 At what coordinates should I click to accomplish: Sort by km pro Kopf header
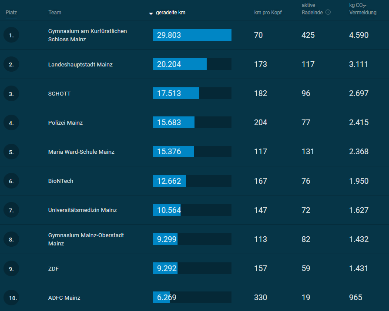tap(268, 13)
